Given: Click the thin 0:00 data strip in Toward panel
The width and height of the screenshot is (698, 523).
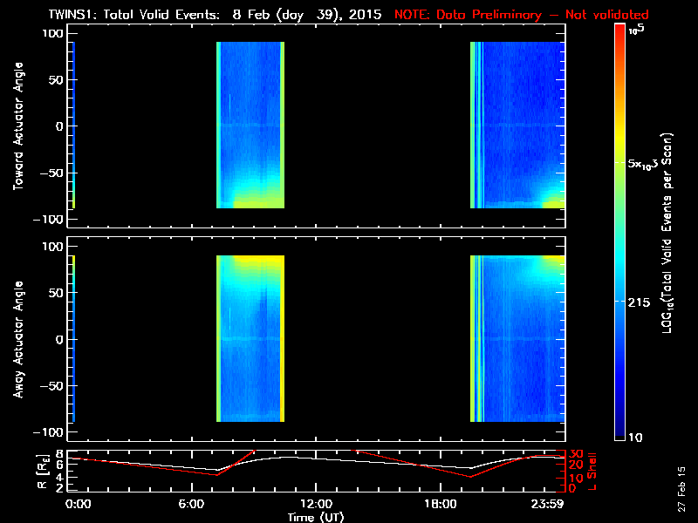Looking at the screenshot, I should (74, 125).
